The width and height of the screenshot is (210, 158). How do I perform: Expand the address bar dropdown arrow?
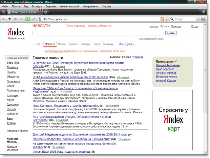166,19
